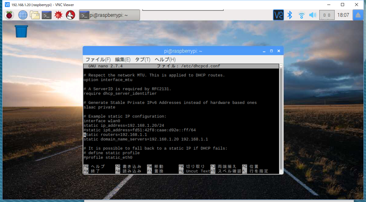The height and width of the screenshot is (202, 366).
Task: Click the 18:07 panel clock
Action: [x=343, y=15]
